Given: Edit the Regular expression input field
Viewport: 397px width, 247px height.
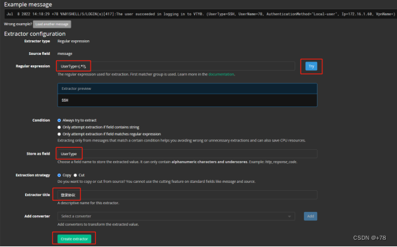Looking at the screenshot, I should point(176,66).
